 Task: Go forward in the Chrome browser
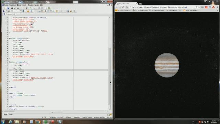pos(120,7)
